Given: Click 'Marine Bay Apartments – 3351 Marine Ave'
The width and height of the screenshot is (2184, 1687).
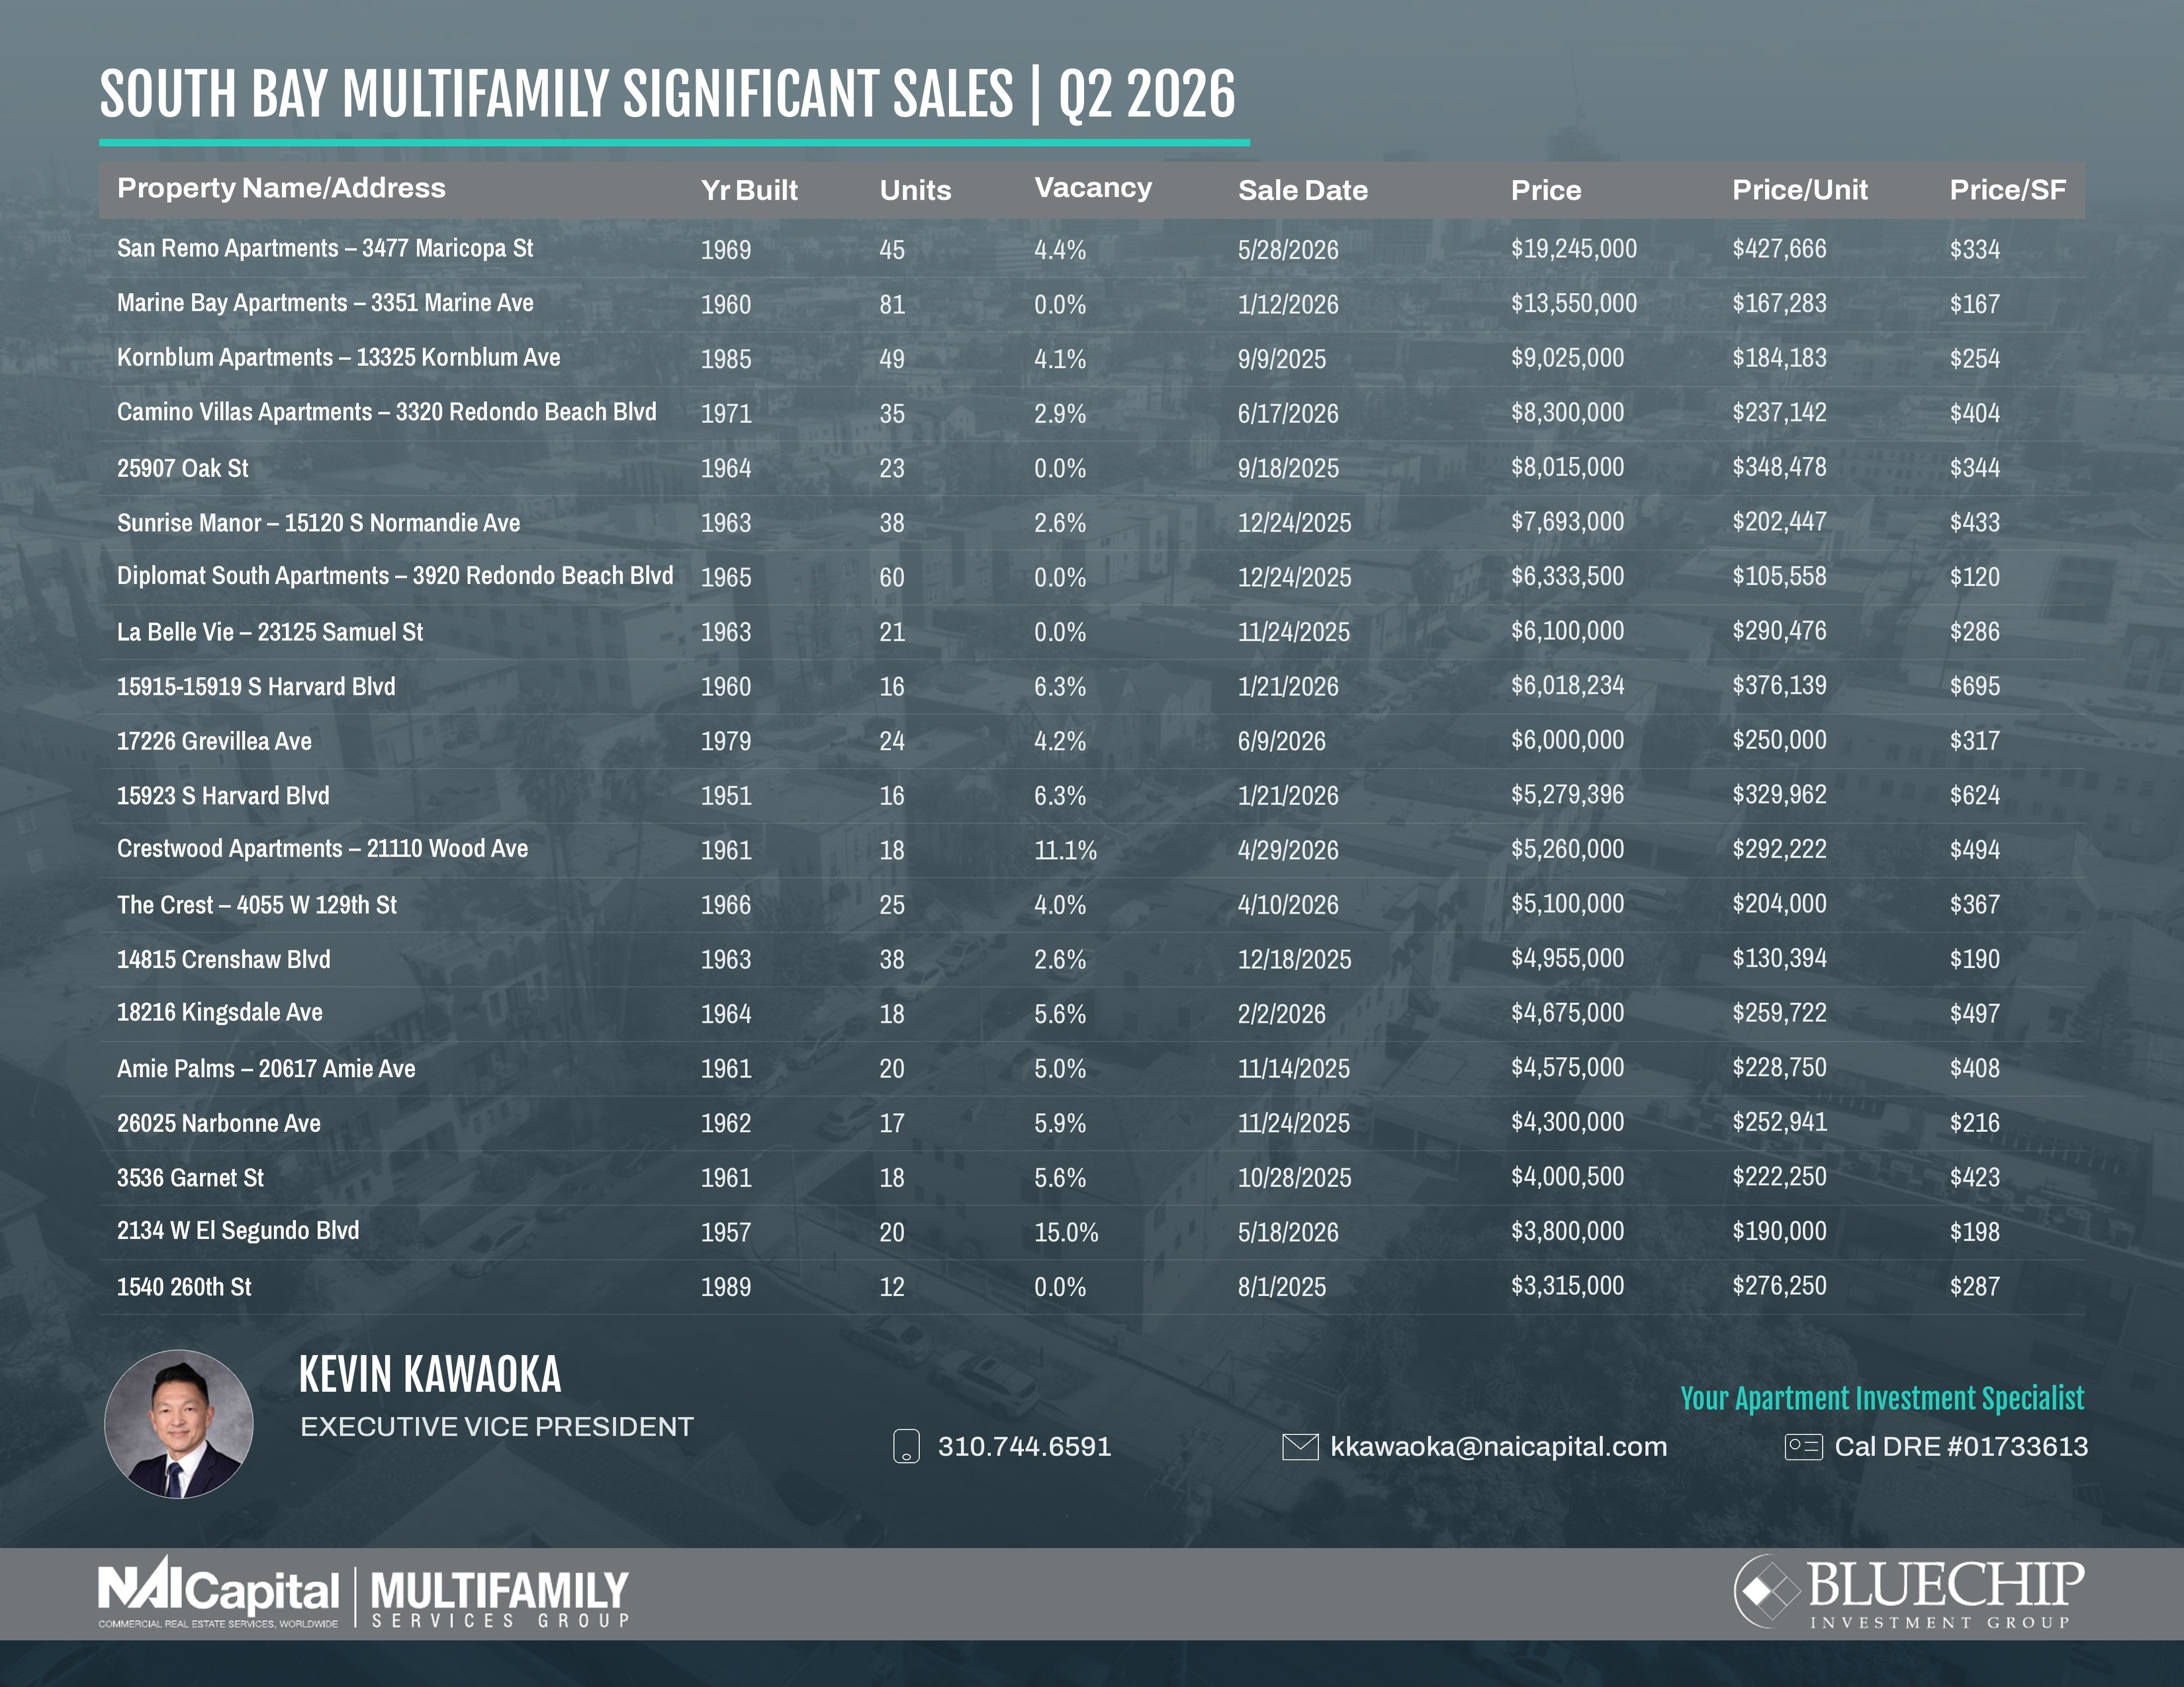Looking at the screenshot, I should pos(325,303).
